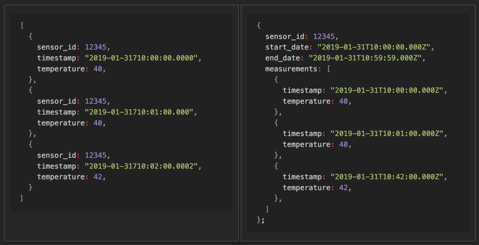Click the start_date string value in right panel
This screenshot has height=245, width=479.
click(x=375, y=47)
